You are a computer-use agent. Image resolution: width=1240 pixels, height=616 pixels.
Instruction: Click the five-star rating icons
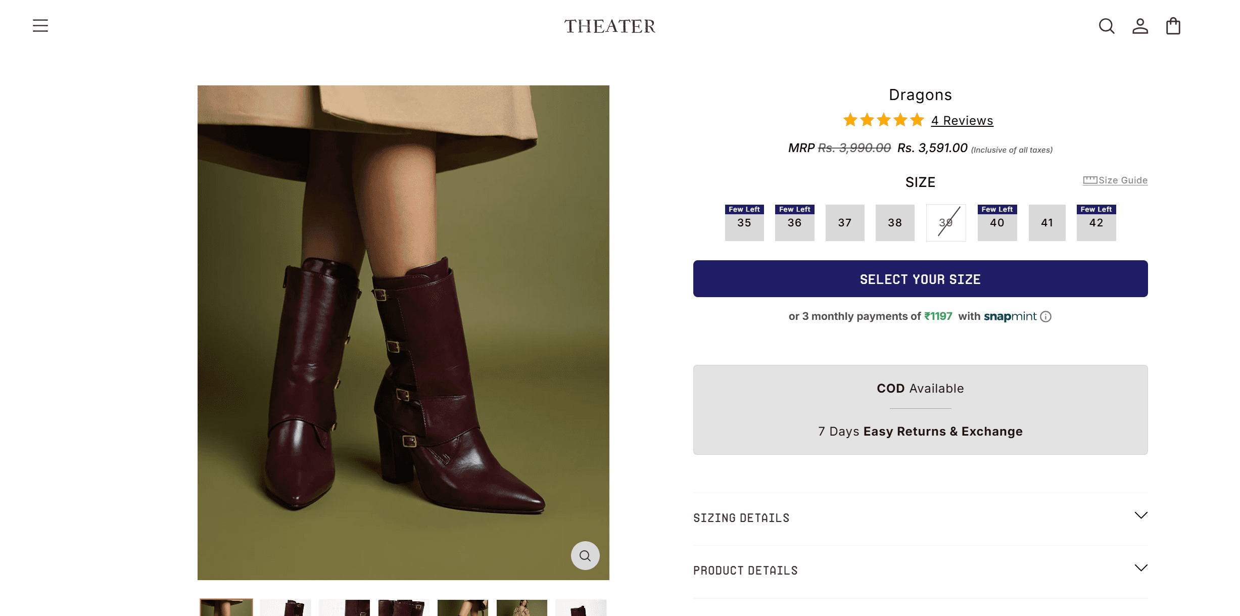click(883, 120)
